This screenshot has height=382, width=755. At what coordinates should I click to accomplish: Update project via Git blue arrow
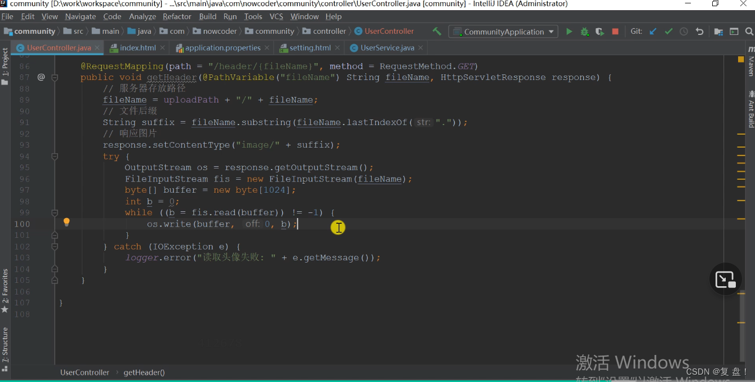tap(653, 32)
